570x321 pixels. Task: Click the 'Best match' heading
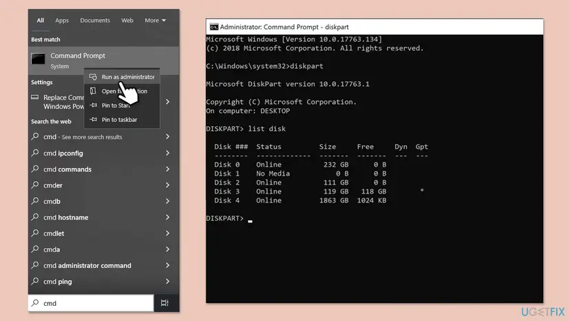click(45, 39)
